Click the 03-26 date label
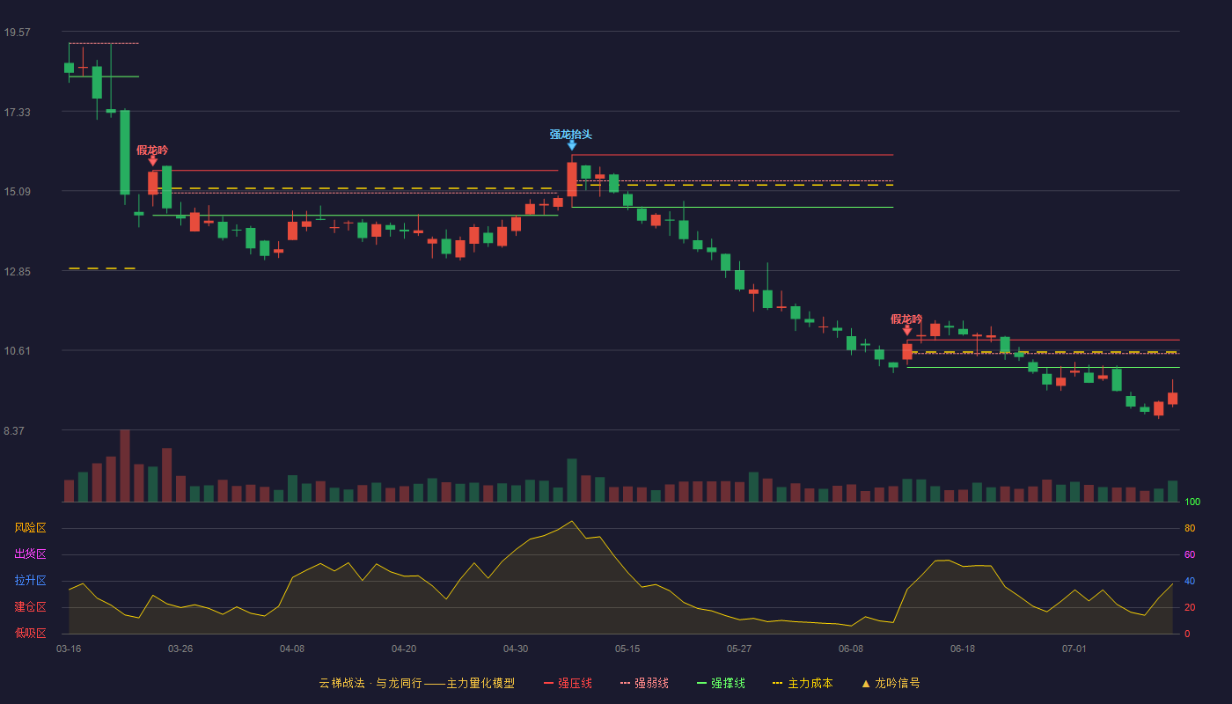This screenshot has width=1232, height=704. (x=180, y=649)
